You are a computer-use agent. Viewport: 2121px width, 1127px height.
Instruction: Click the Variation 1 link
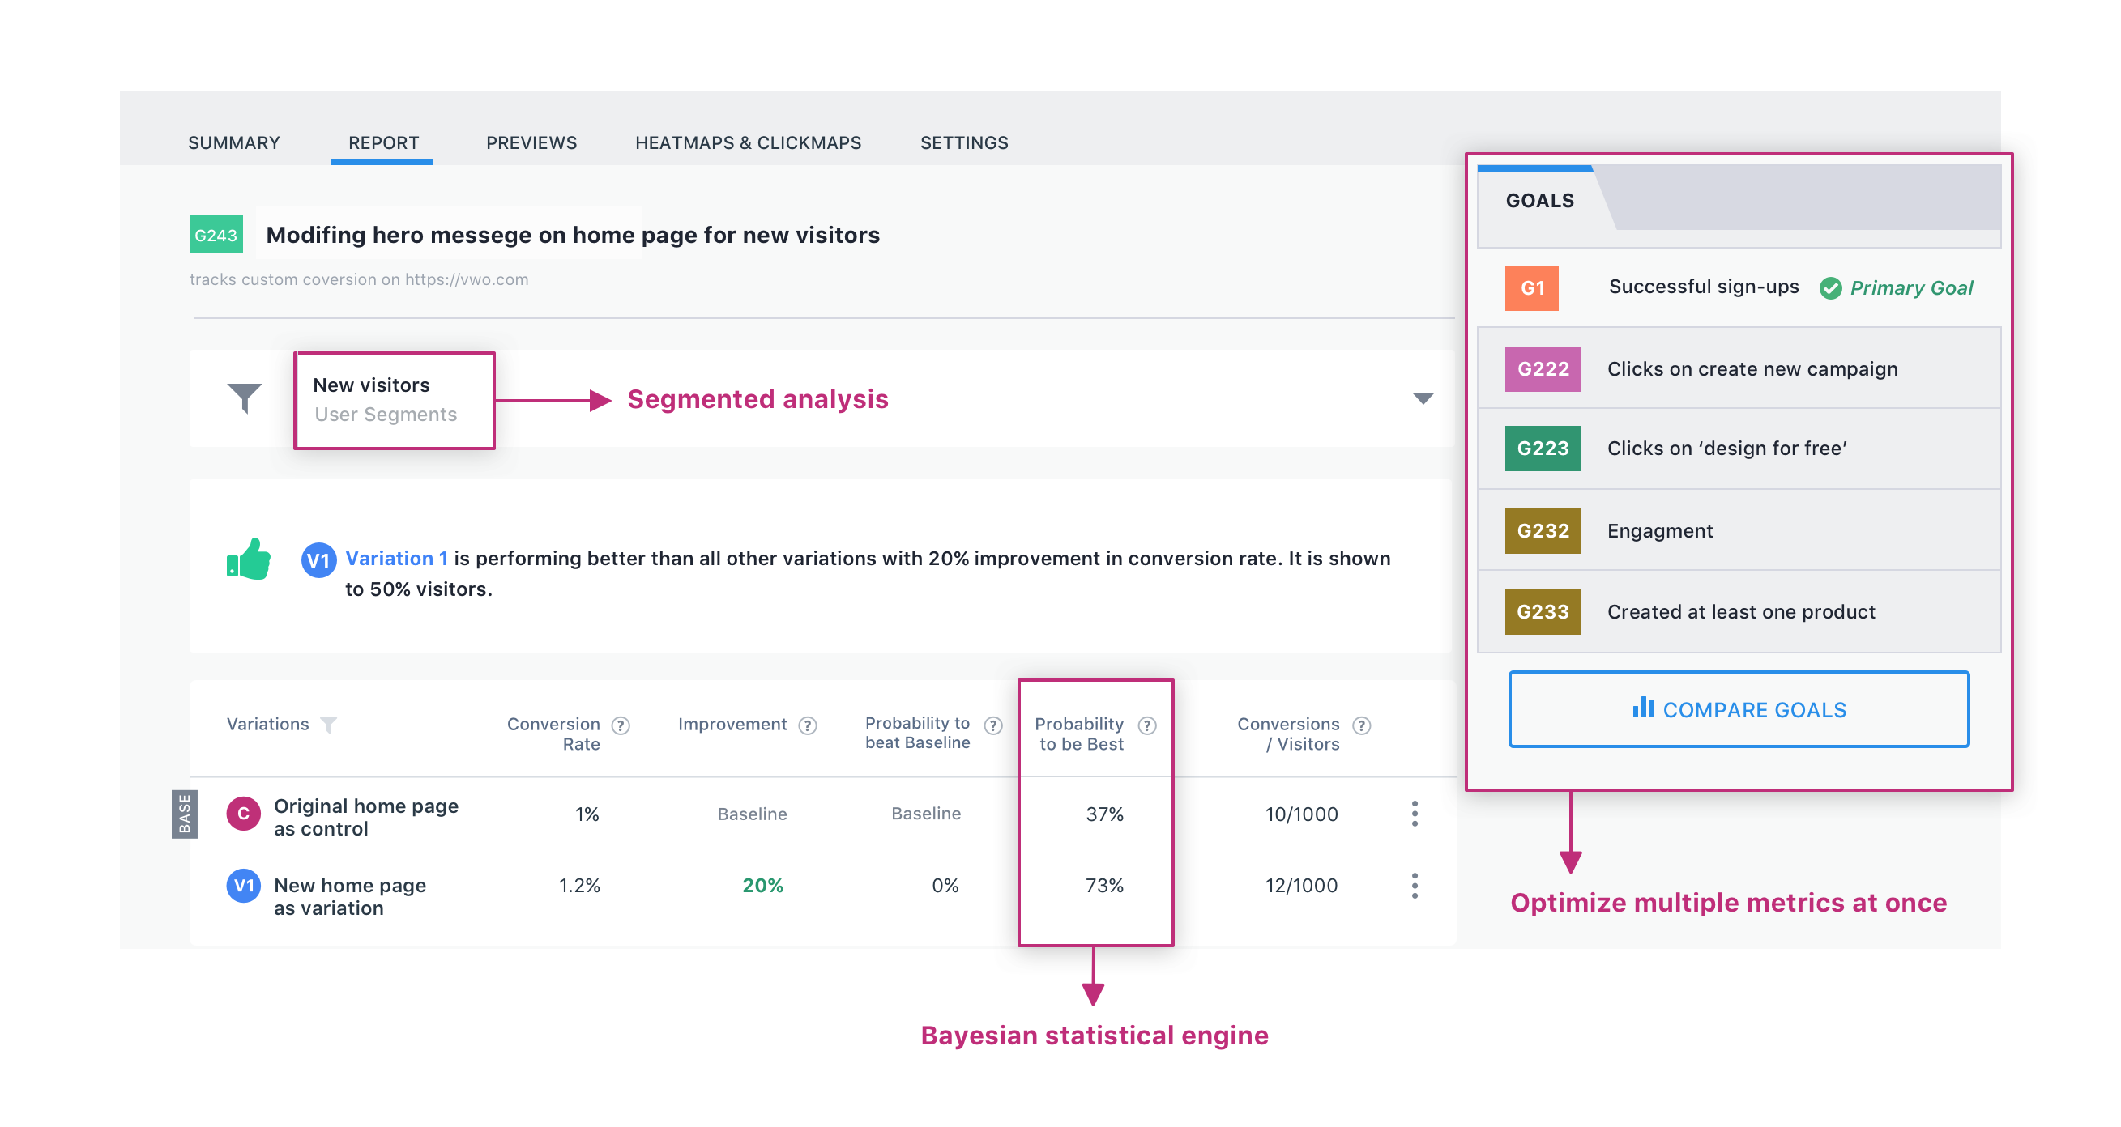(396, 559)
